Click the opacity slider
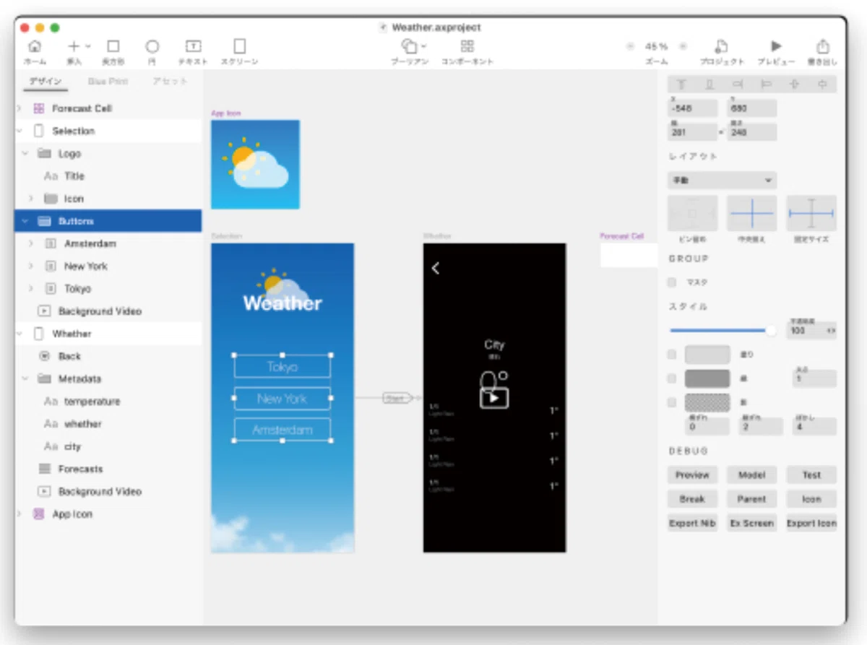The height and width of the screenshot is (645, 867). pyautogui.click(x=722, y=330)
